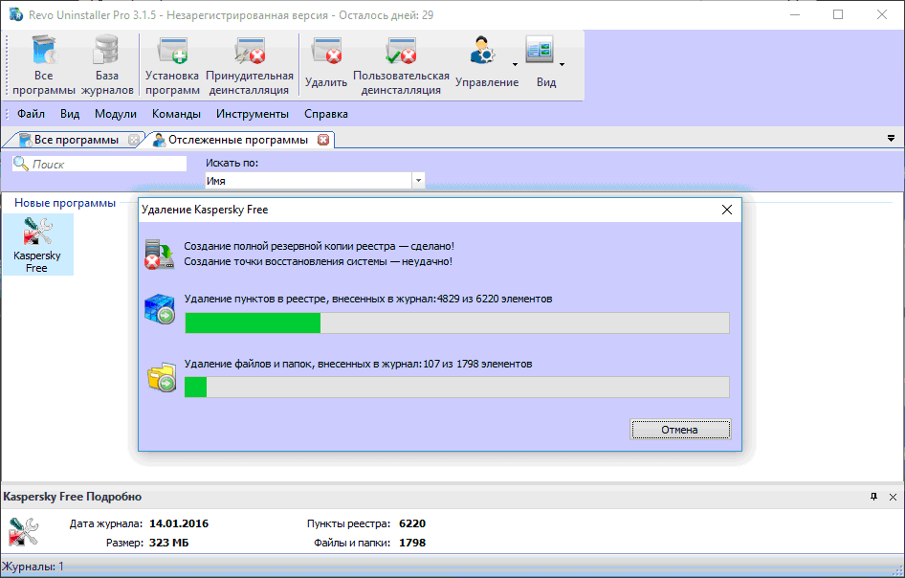Close the Все программы tab
The height and width of the screenshot is (578, 905).
134,140
